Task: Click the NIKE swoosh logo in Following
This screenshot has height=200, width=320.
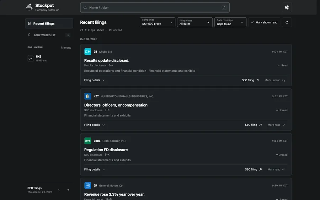Action: coord(31,59)
